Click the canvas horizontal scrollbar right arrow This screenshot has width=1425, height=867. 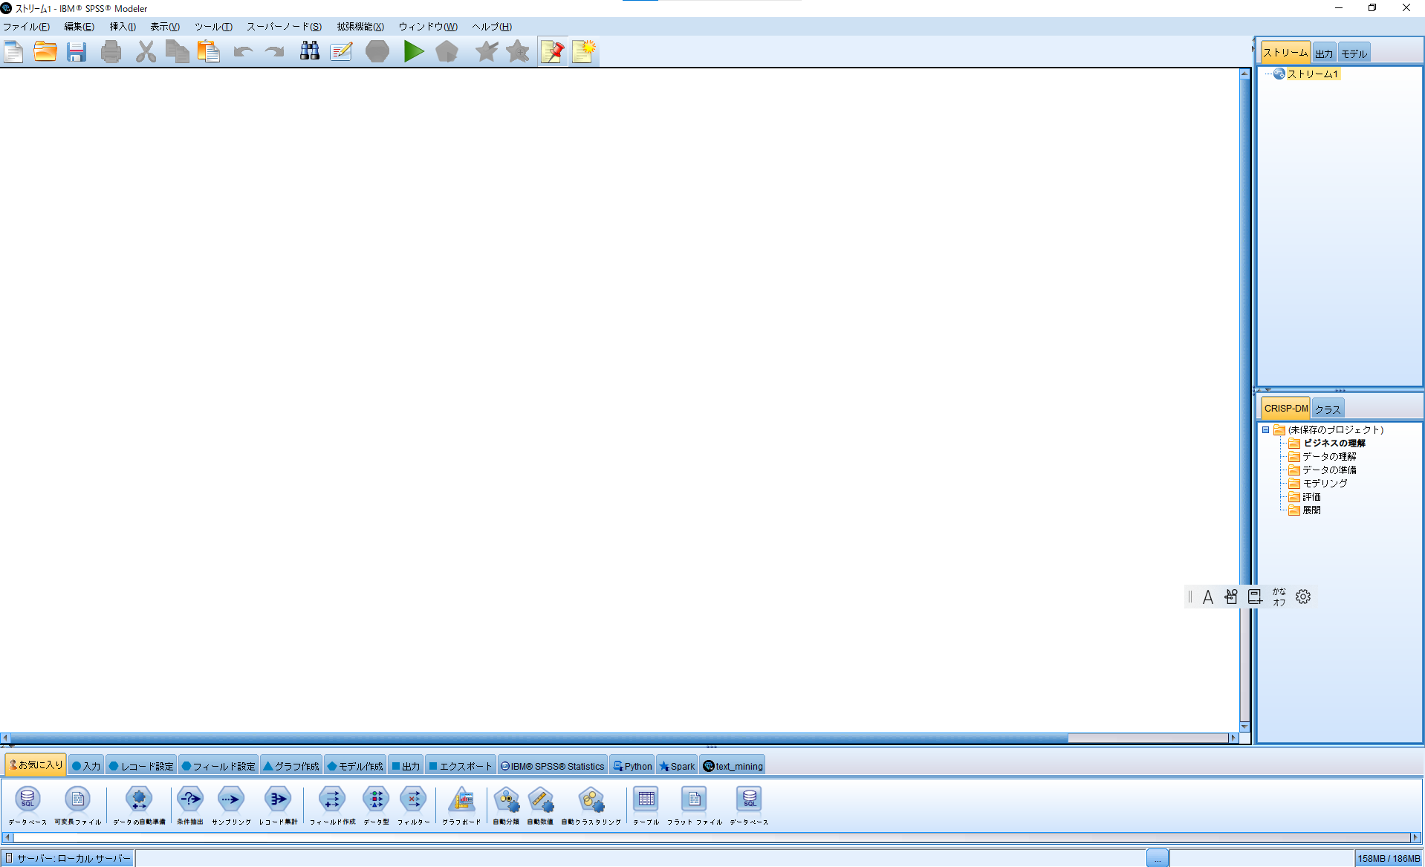1233,738
